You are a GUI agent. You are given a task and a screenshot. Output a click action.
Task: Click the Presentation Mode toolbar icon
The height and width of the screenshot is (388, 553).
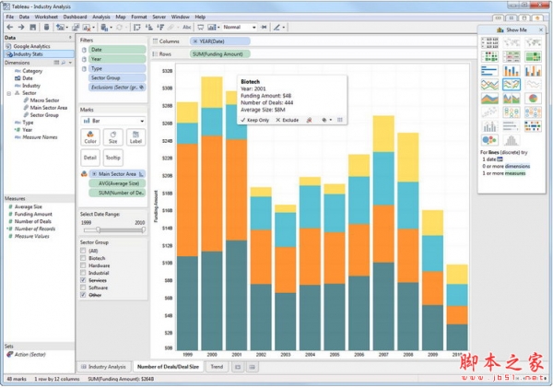point(200,27)
